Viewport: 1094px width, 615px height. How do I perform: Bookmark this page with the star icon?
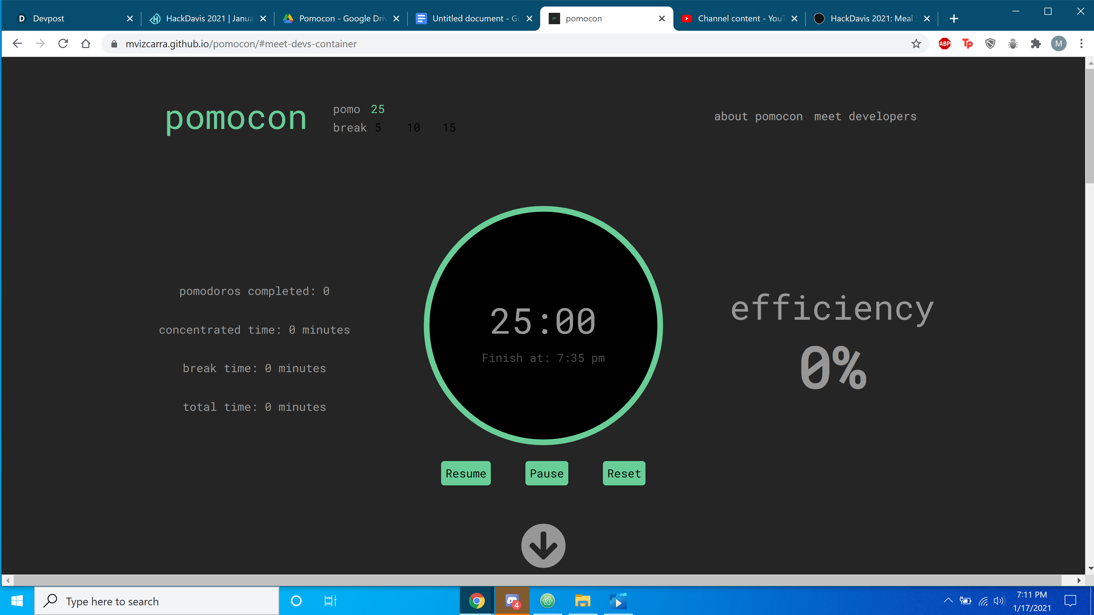click(x=916, y=44)
